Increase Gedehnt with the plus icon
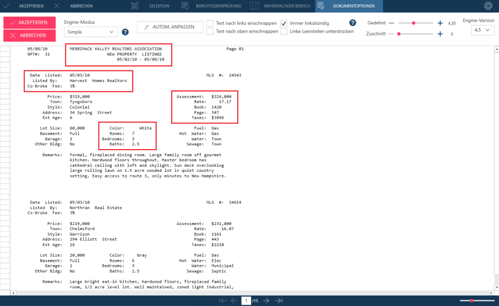Viewport: 499px width, 306px height. (440, 23)
